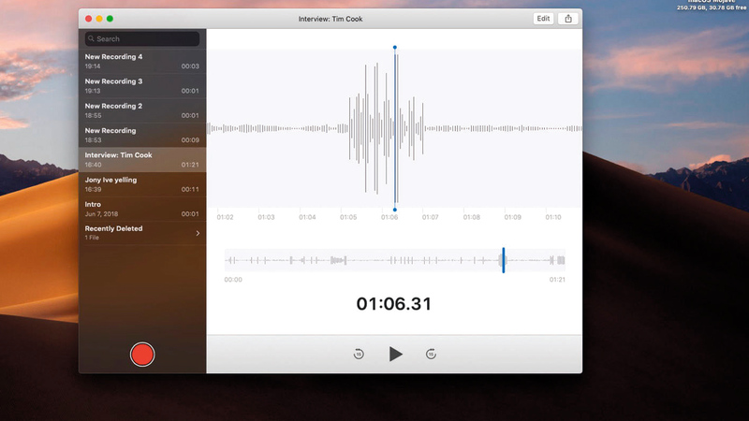Start a new recording with red button
This screenshot has width=749, height=421.
tap(142, 355)
